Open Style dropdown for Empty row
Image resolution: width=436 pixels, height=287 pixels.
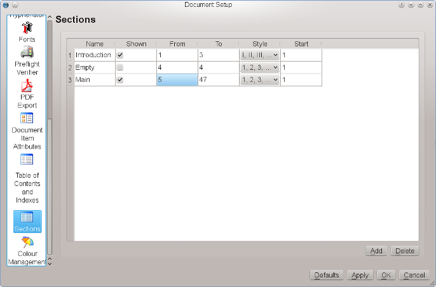[x=260, y=67]
